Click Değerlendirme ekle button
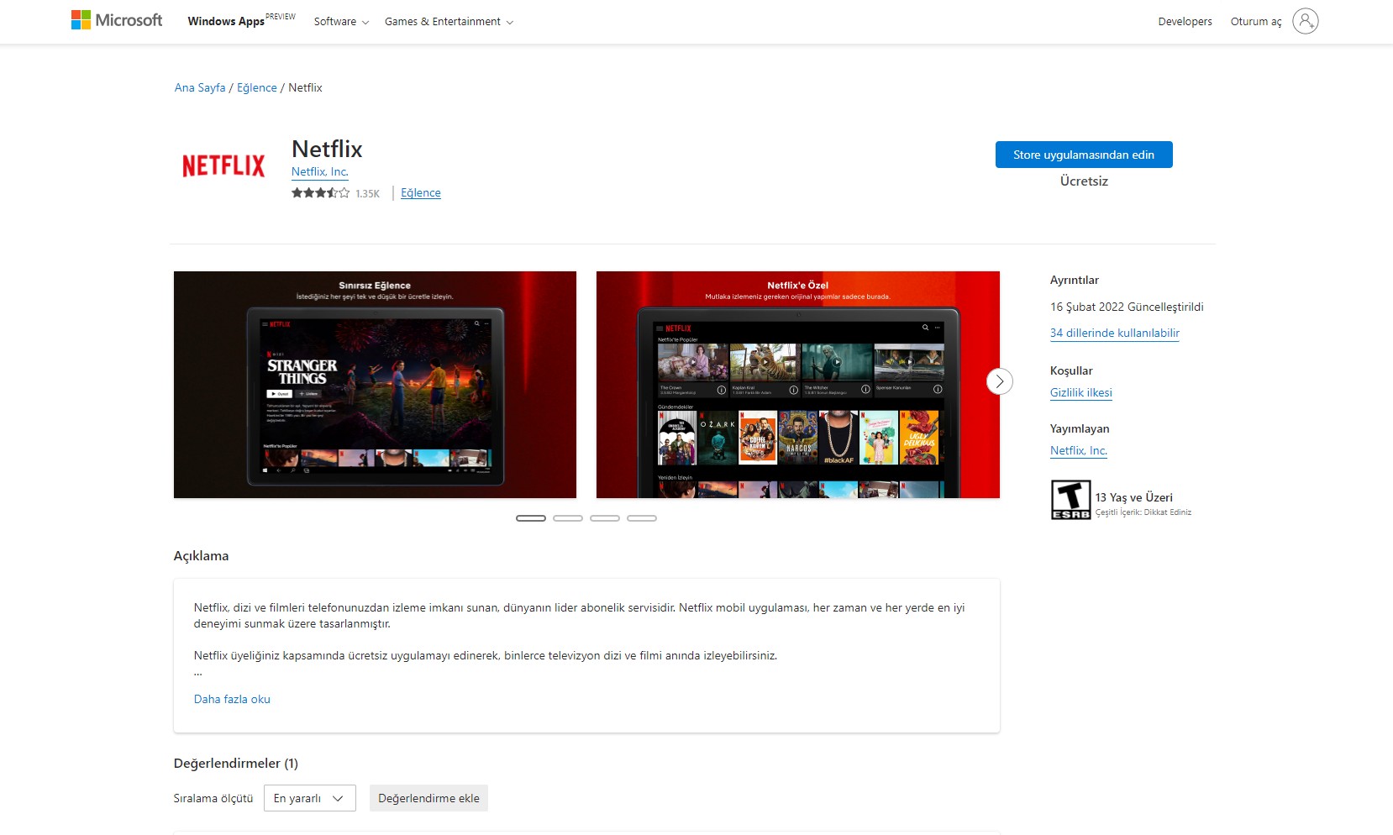This screenshot has width=1393, height=835. (x=428, y=798)
